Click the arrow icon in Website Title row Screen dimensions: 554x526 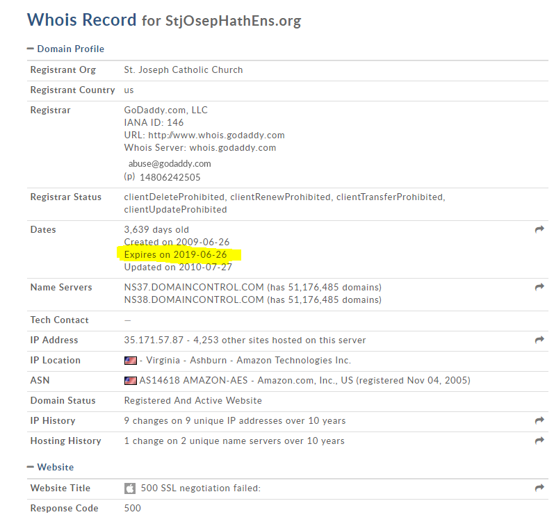pyautogui.click(x=539, y=488)
